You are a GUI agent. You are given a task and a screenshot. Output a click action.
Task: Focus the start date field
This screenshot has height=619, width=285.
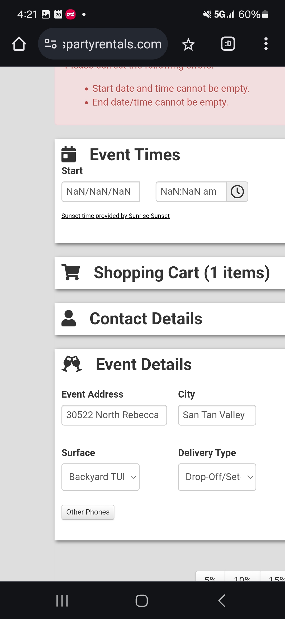[x=100, y=192]
